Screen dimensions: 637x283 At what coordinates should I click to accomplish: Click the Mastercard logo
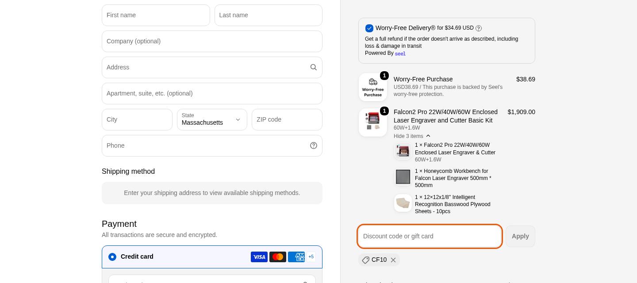(278, 257)
